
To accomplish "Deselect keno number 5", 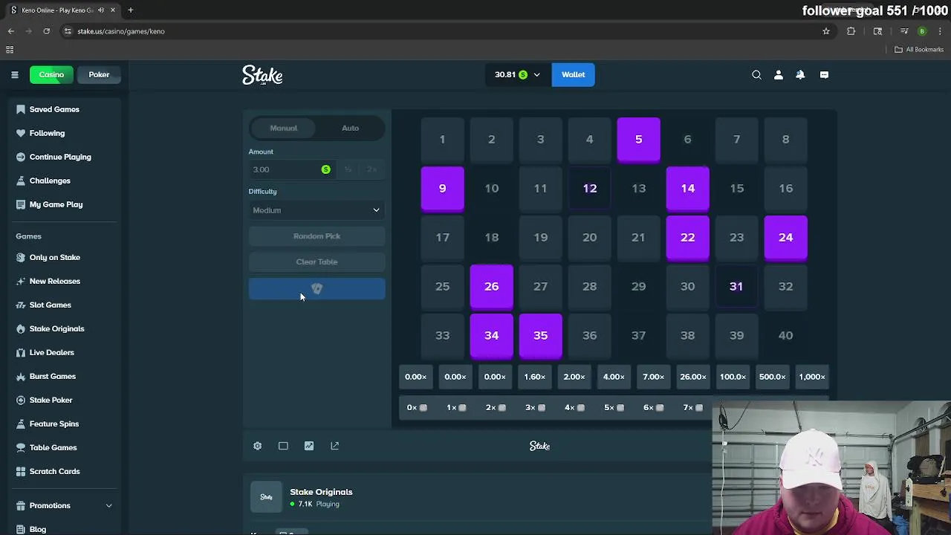I will [x=638, y=139].
